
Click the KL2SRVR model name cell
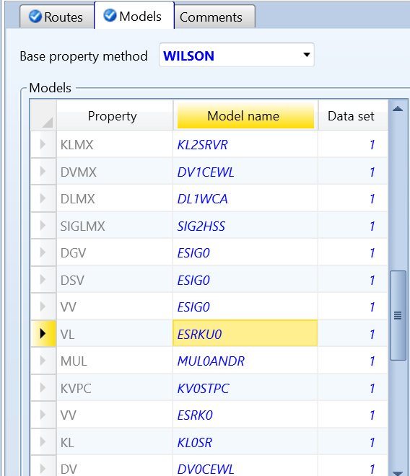245,144
